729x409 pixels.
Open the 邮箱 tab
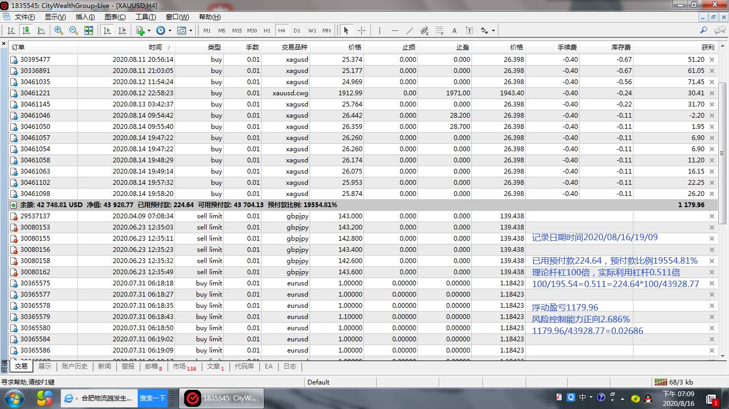153,366
